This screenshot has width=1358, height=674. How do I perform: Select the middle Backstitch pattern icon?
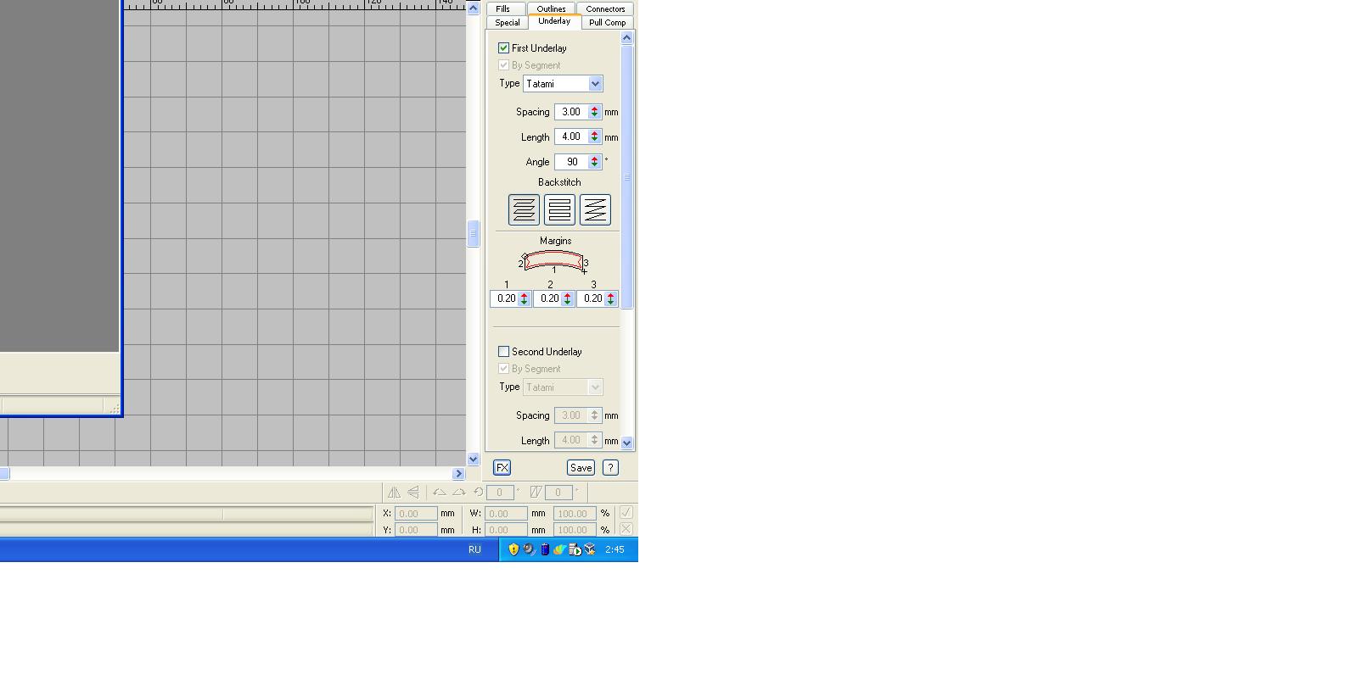click(x=559, y=209)
